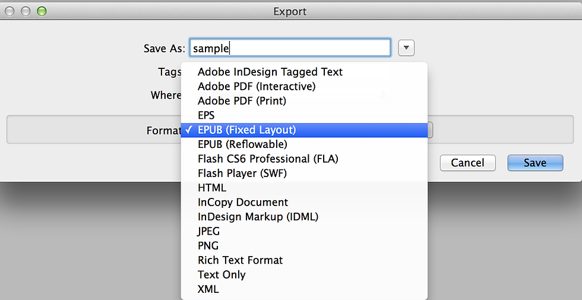This screenshot has width=582, height=300.
Task: Focus the Save As filename field
Action: tap(290, 48)
